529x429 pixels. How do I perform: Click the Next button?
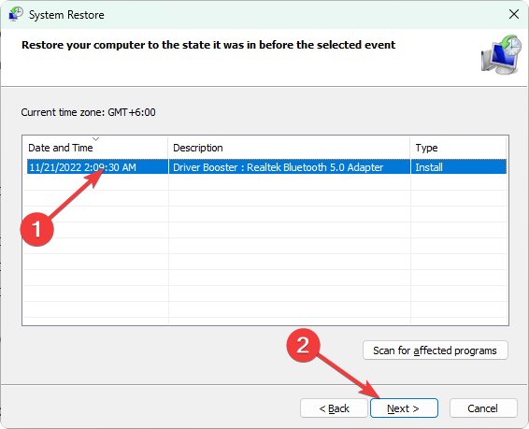[404, 408]
